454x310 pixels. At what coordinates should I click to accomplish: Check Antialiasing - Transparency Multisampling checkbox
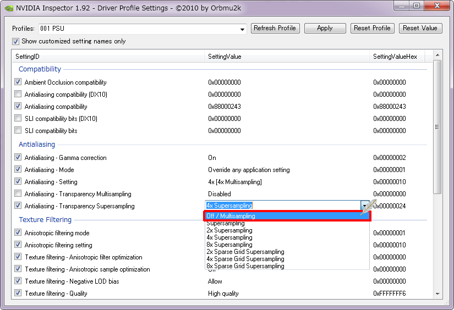(x=18, y=193)
